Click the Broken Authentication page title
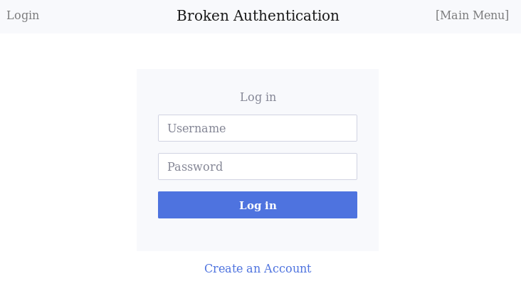 [258, 16]
